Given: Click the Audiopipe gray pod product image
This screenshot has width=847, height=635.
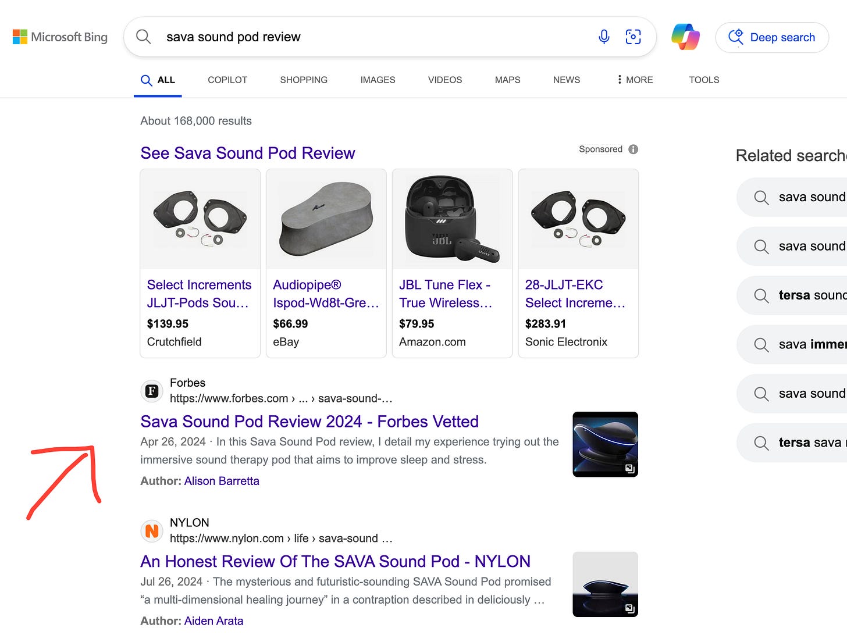Looking at the screenshot, I should [326, 219].
